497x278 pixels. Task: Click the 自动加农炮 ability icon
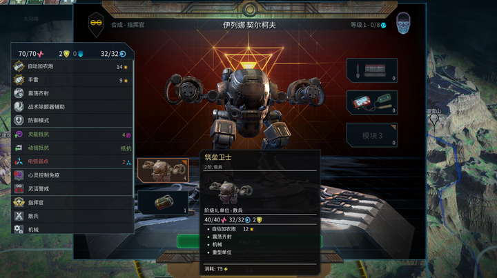tap(19, 66)
